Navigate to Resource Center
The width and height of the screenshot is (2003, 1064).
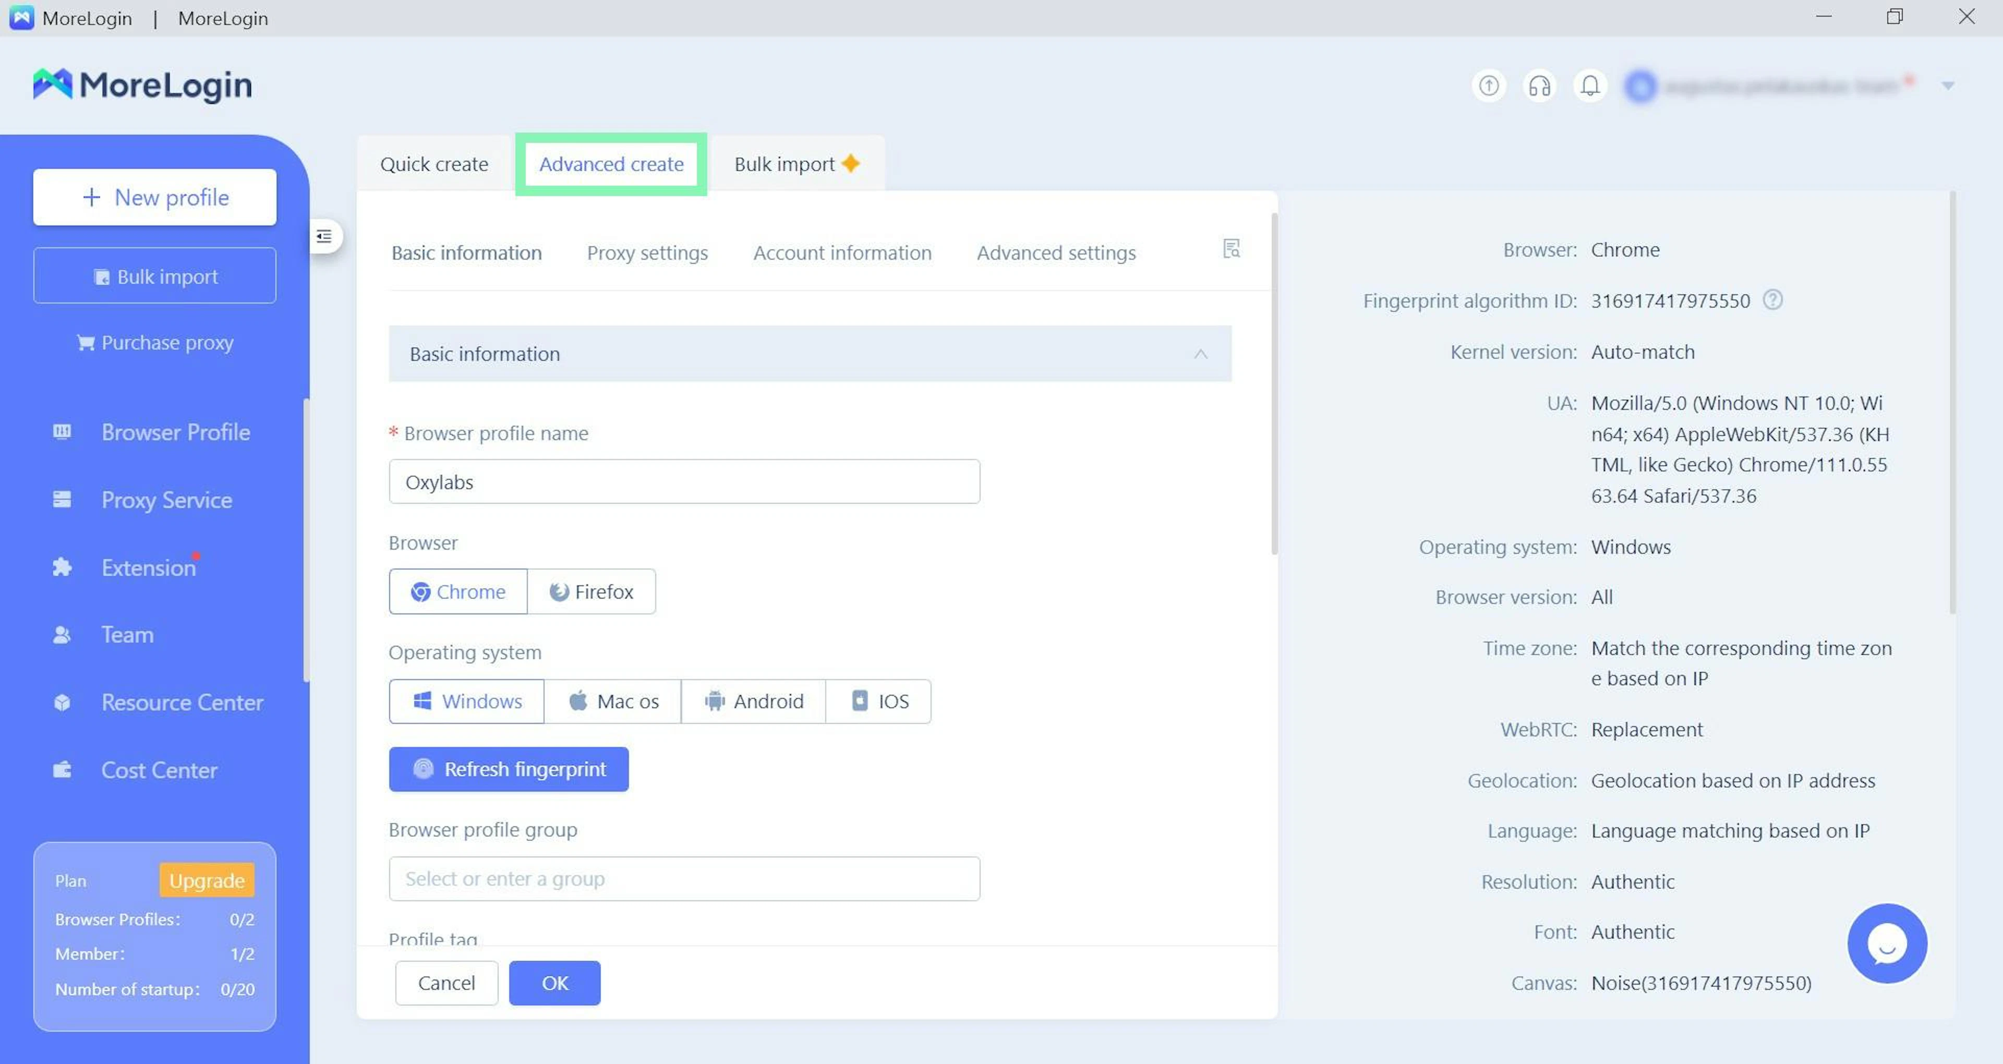pos(182,703)
